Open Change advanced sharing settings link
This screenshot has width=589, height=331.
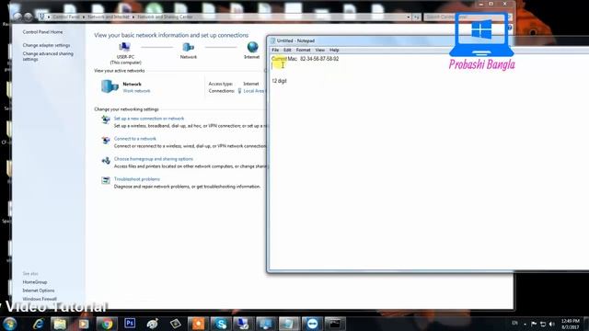pos(48,56)
